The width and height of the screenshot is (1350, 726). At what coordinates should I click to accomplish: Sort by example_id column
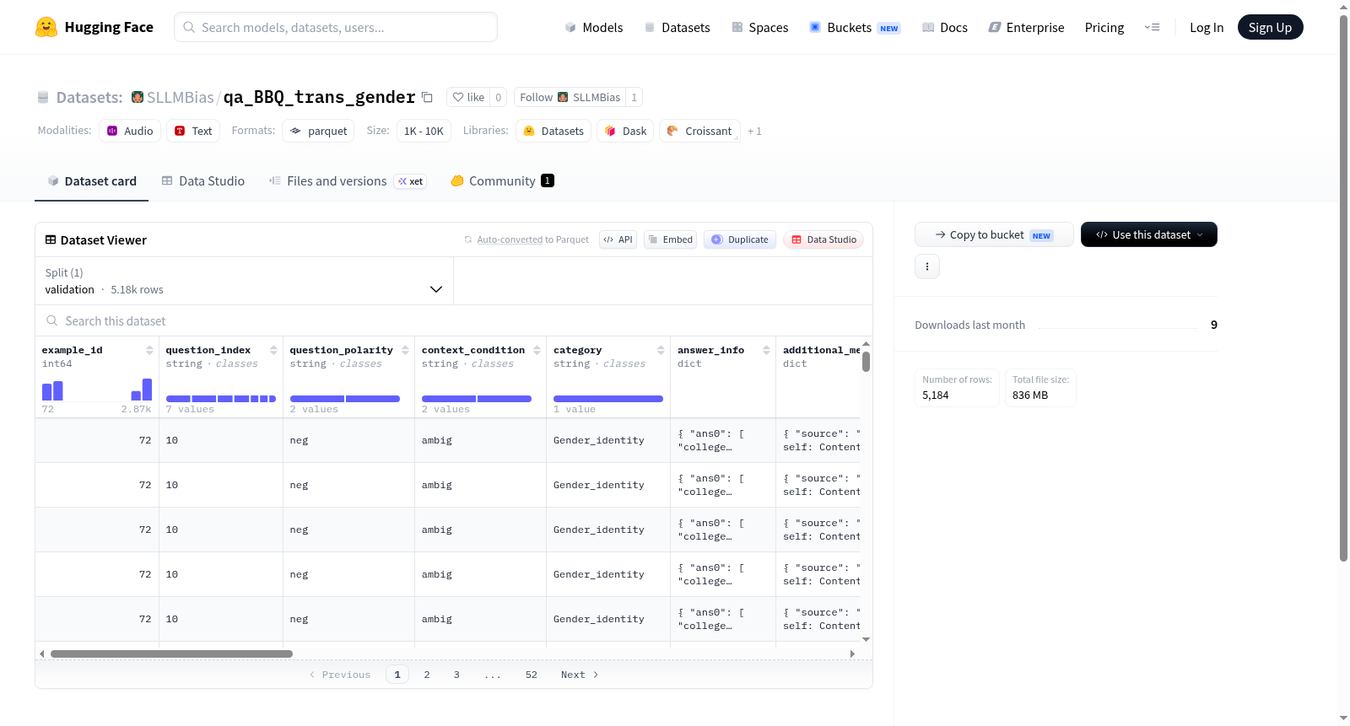(149, 350)
